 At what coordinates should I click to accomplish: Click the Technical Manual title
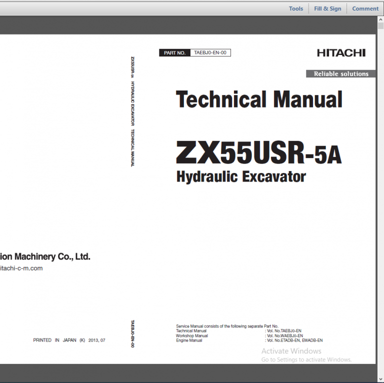point(259,99)
